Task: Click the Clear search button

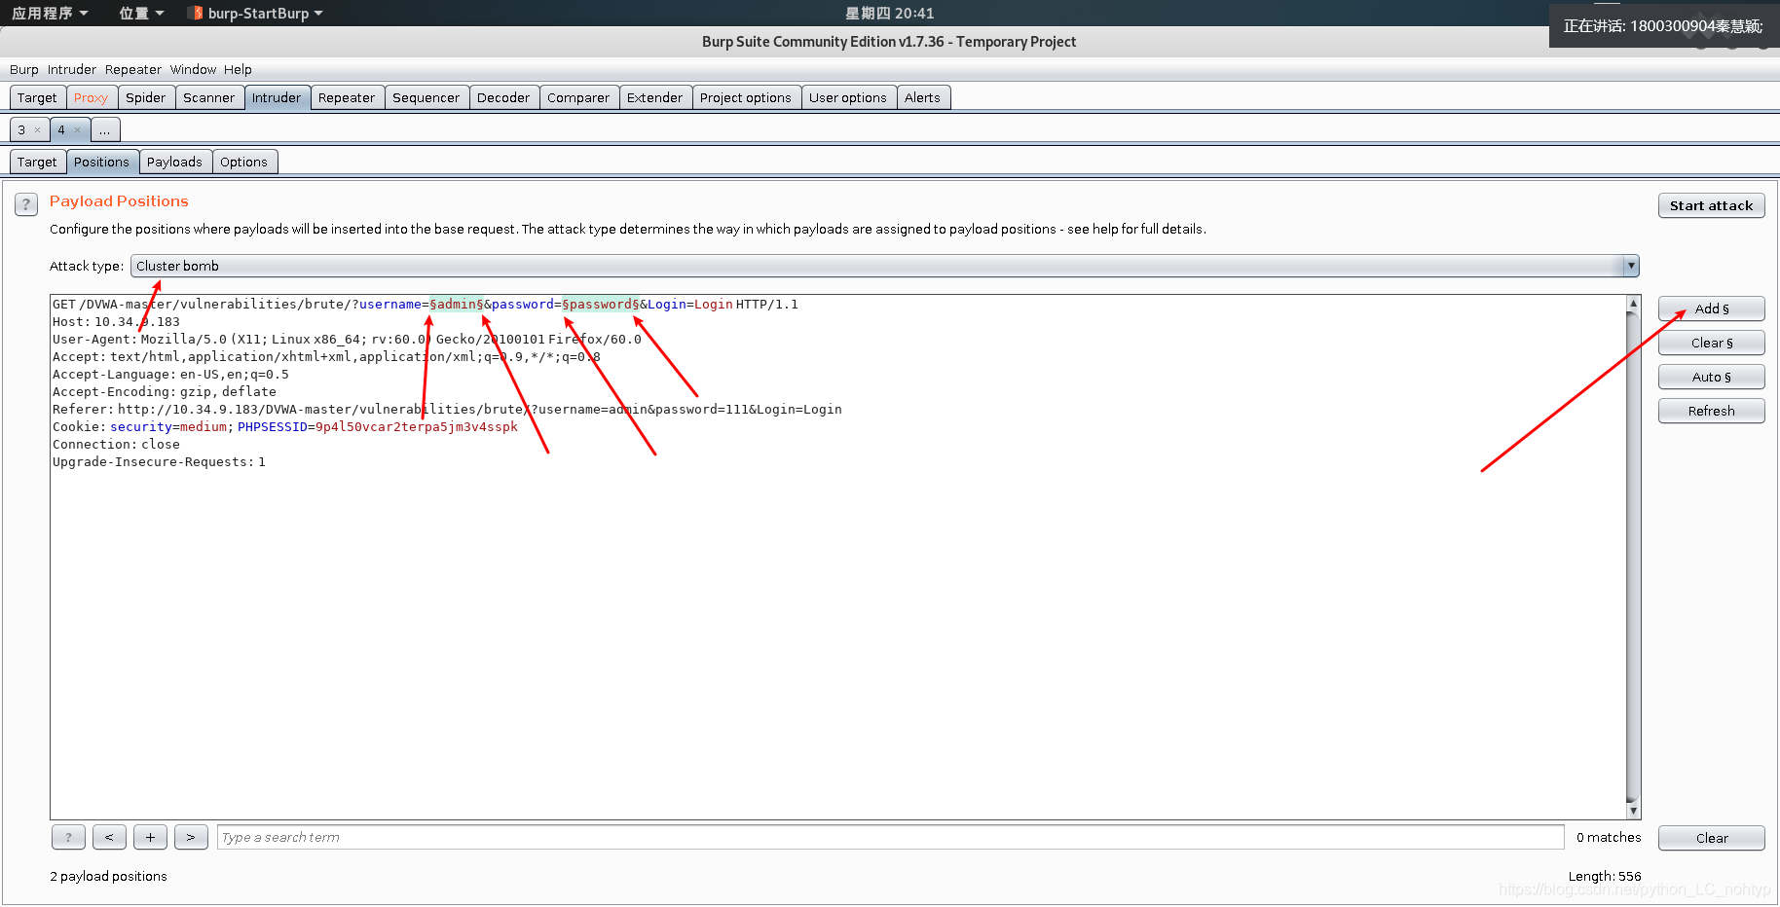Action: pyautogui.click(x=1711, y=838)
